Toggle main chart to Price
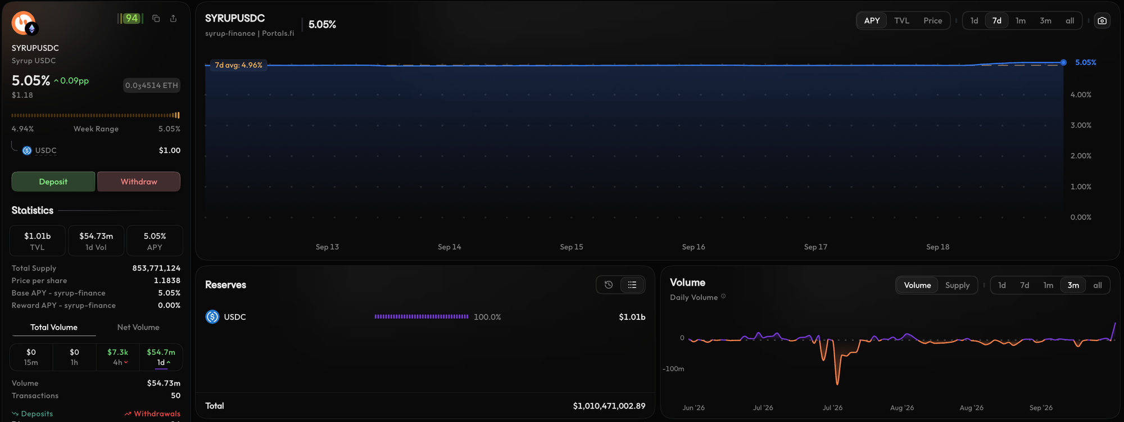 click(932, 21)
